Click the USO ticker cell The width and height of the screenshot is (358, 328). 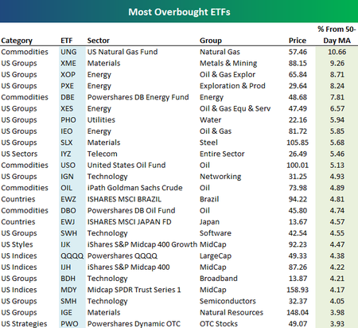[x=68, y=166]
